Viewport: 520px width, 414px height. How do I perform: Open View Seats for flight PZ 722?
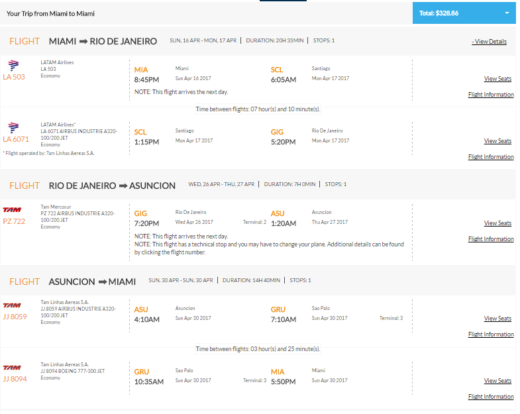click(497, 223)
